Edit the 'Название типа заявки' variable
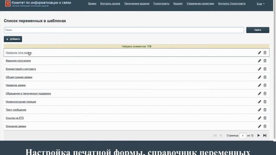The image size is (276, 155). click(260, 53)
